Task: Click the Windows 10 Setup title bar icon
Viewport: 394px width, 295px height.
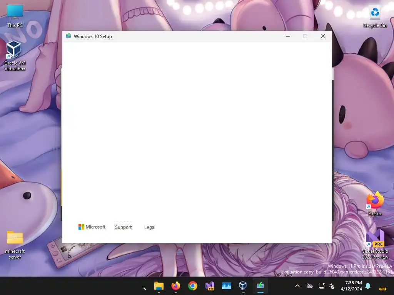Action: point(68,36)
